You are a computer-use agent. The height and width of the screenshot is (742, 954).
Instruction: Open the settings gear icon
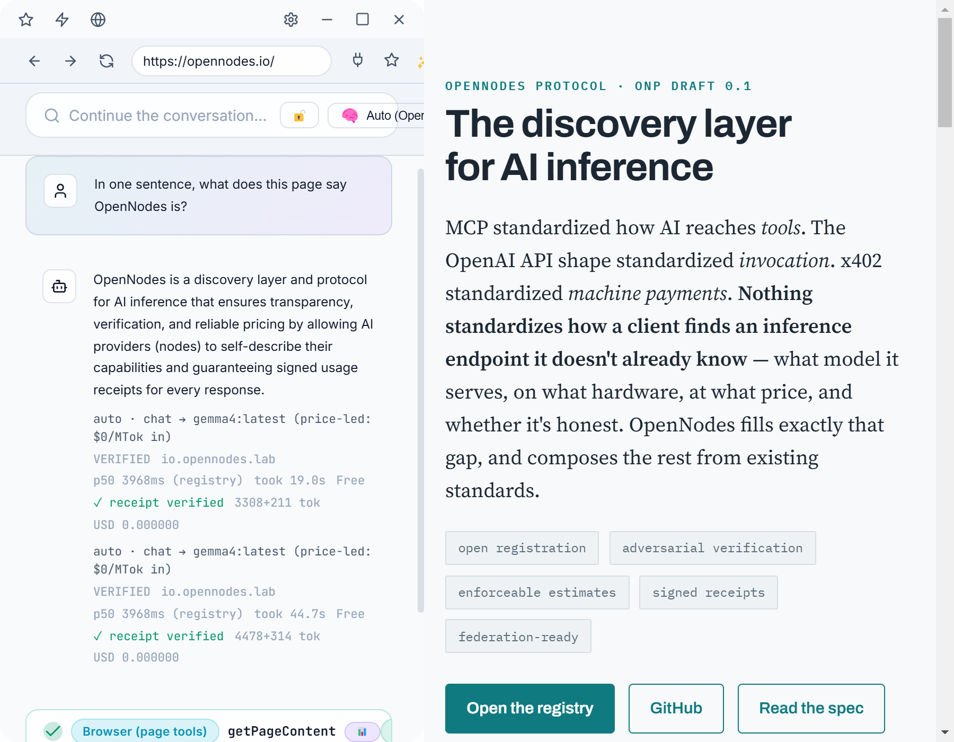(291, 20)
